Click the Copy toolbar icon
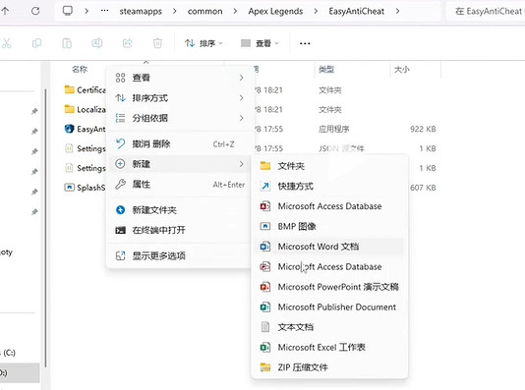 (x=36, y=43)
